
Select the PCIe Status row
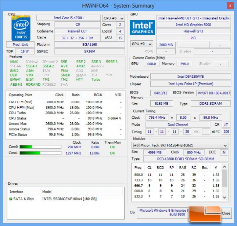click(65, 134)
